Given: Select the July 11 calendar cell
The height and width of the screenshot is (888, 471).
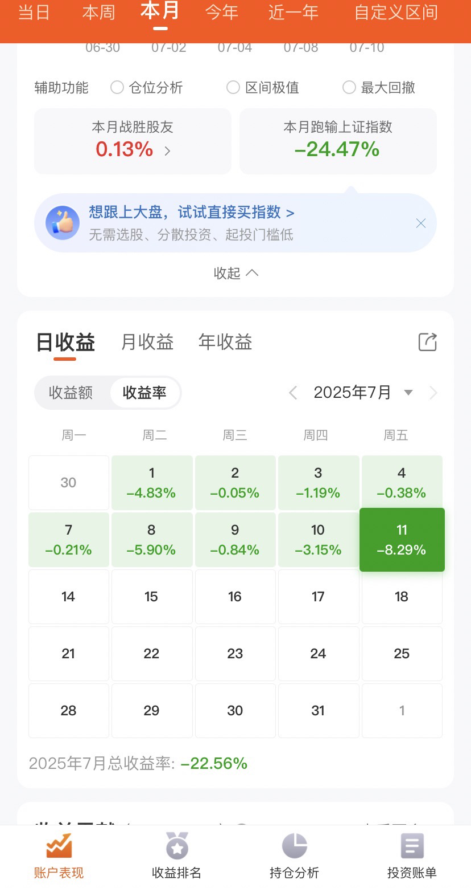Looking at the screenshot, I should click(x=402, y=540).
